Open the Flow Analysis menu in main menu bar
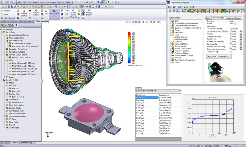 [x=51, y=2]
